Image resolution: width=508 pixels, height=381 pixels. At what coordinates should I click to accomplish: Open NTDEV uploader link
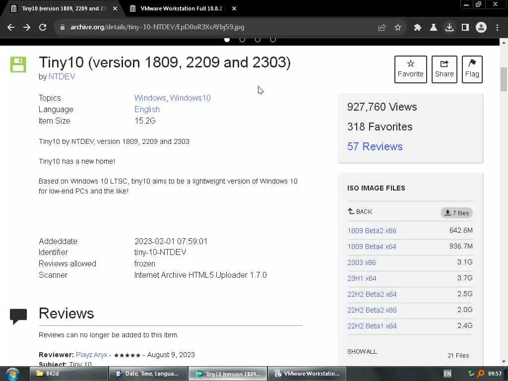tap(62, 77)
